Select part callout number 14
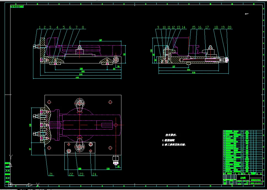This screenshot has width=267, height=190. pos(183,27)
